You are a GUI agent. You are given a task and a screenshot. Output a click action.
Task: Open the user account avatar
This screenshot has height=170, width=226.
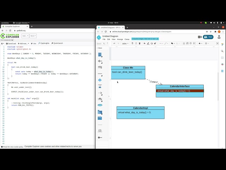click(219, 37)
